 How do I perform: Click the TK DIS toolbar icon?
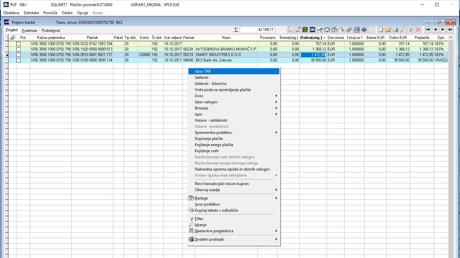click(x=305, y=30)
